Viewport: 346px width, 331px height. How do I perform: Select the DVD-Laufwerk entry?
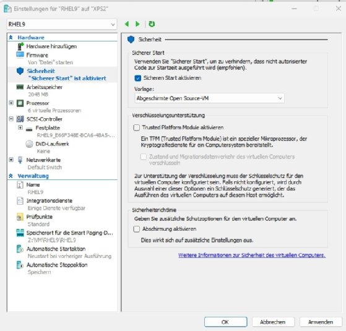(52, 144)
